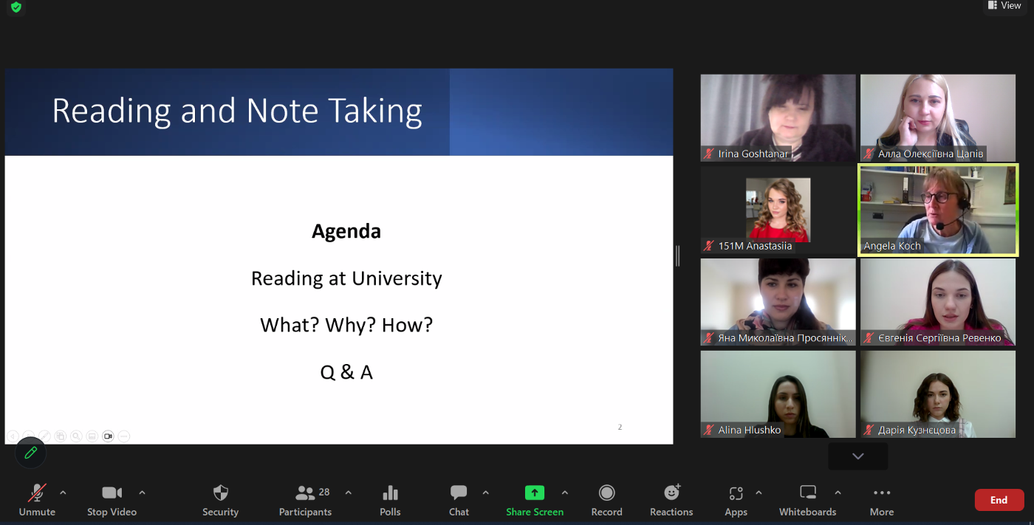Click the Agenda heading on slide
The image size is (1034, 525).
346,231
